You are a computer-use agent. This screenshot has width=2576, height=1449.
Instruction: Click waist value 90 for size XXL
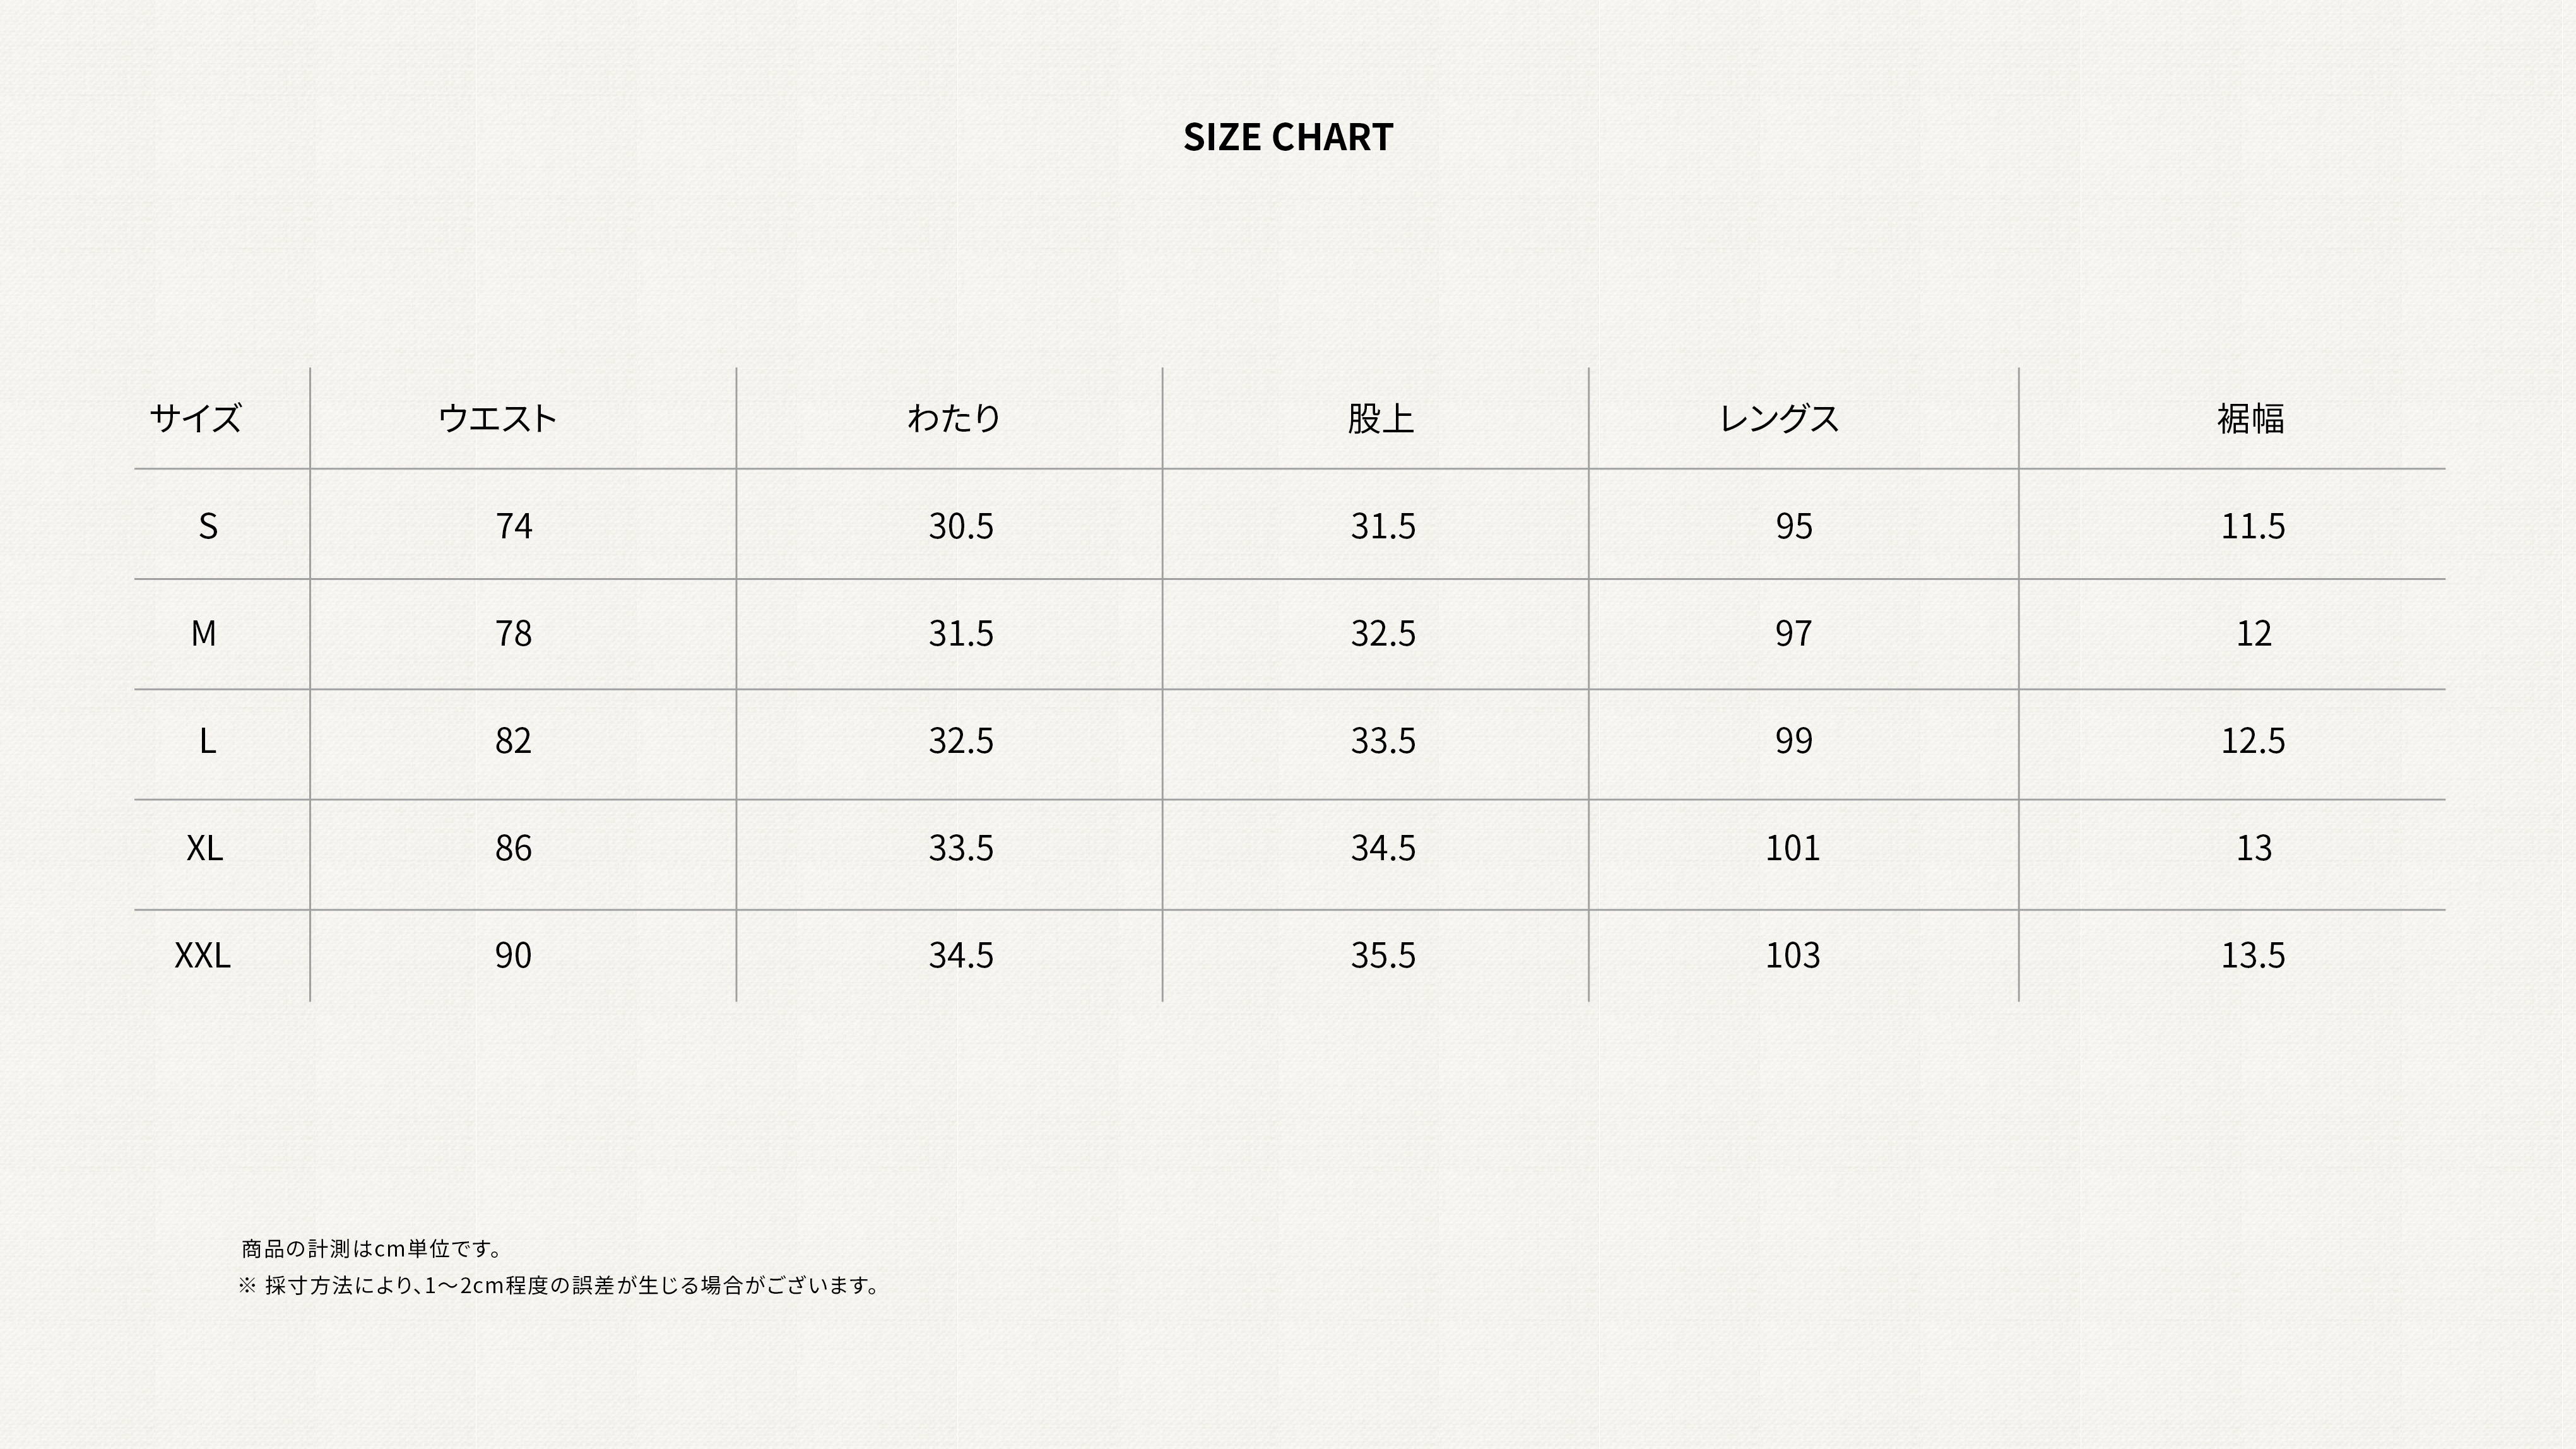[513, 956]
